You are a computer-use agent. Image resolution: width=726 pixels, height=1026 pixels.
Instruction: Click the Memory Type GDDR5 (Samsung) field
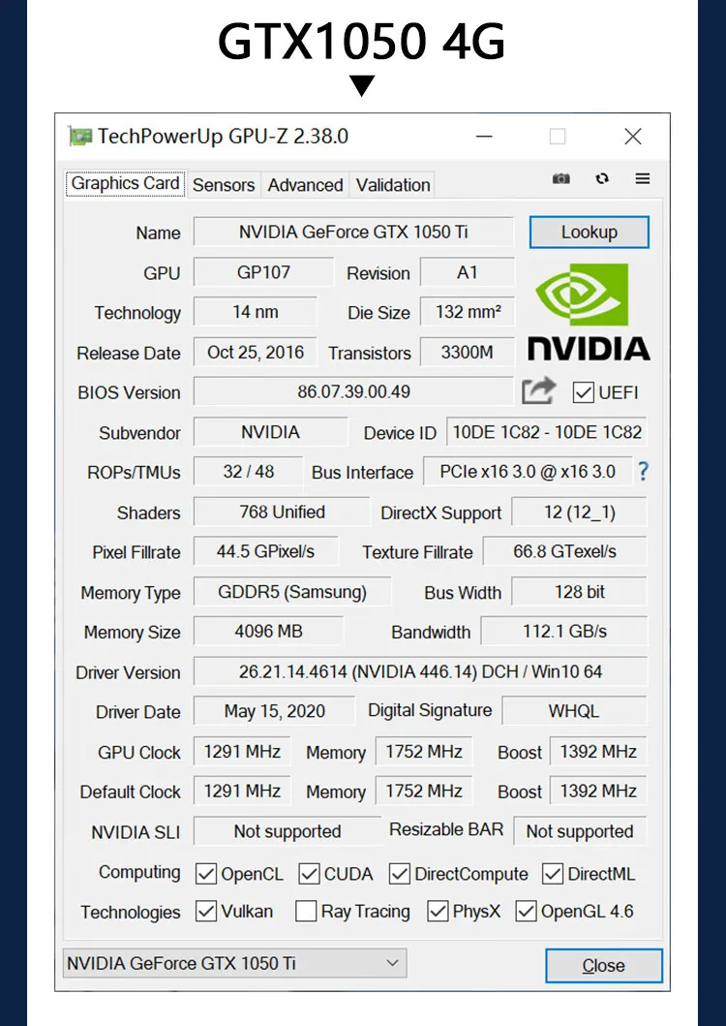(x=292, y=592)
